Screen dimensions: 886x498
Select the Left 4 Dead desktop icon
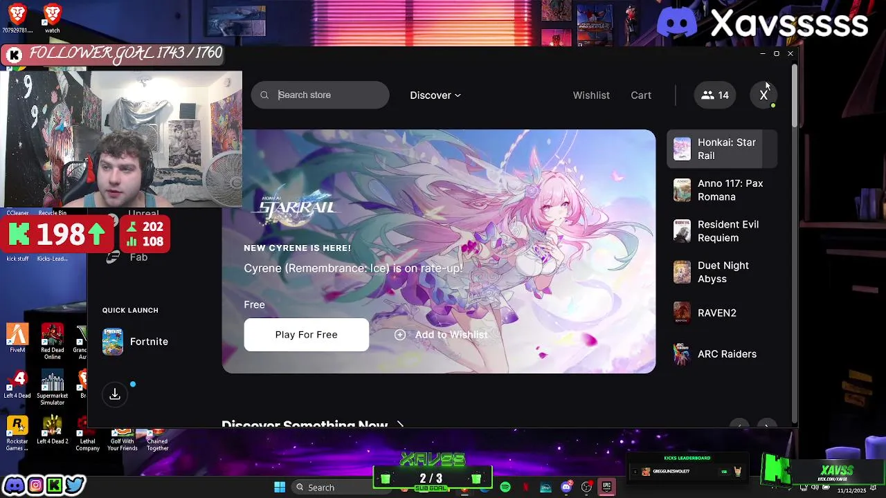pos(17,385)
